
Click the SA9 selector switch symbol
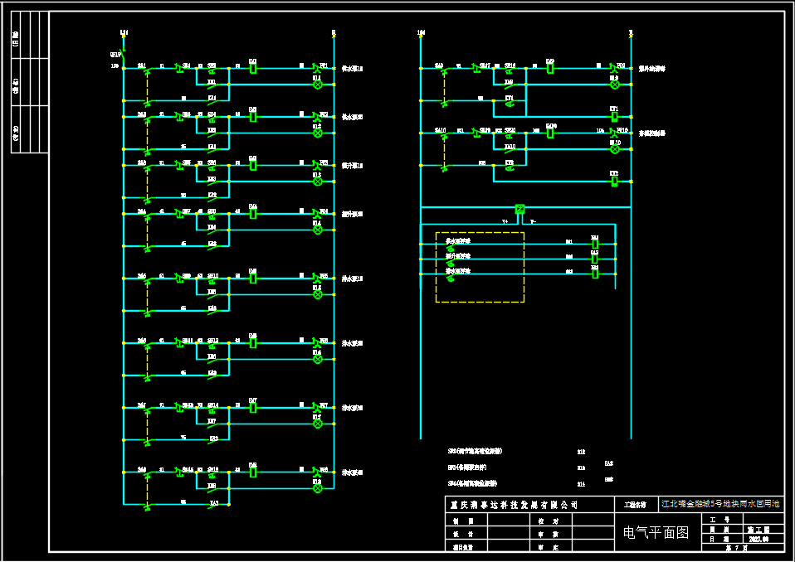coord(444,70)
